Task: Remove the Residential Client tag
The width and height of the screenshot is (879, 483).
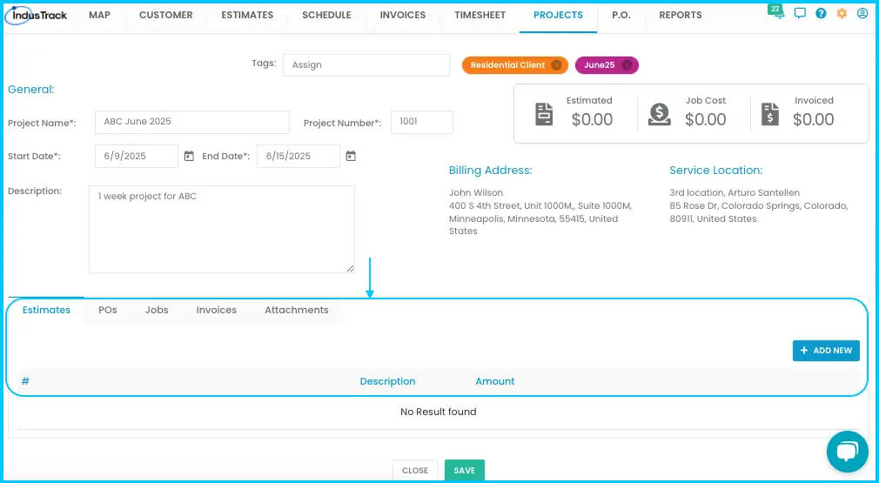Action: click(556, 65)
